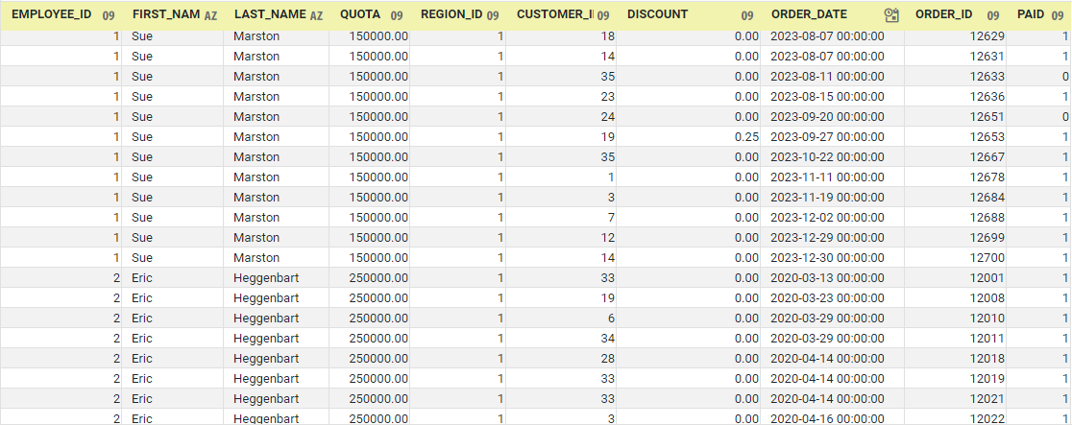Select the CUSTOMER_I column header
The image size is (1072, 425).
(x=555, y=14)
